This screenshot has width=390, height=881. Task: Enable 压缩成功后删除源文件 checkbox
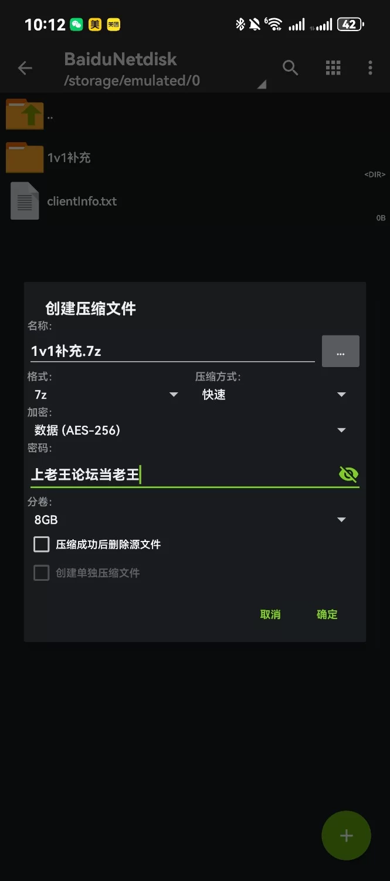[x=42, y=544]
